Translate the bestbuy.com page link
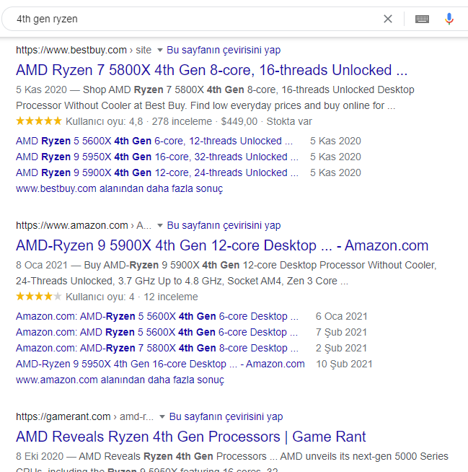Screen dimensions: 468x472 (224, 50)
